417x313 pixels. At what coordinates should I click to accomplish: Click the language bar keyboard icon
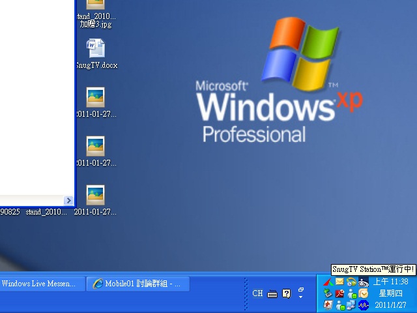[272, 294]
